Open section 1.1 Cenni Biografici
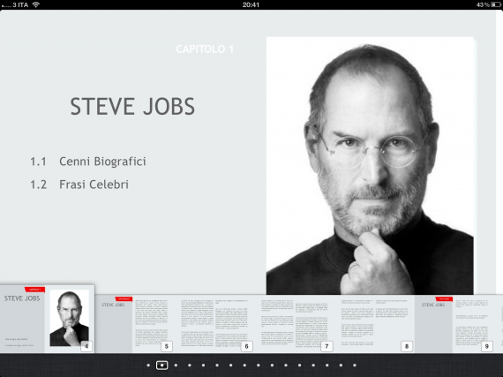Viewport: 503px width, 377px height. pyautogui.click(x=88, y=162)
